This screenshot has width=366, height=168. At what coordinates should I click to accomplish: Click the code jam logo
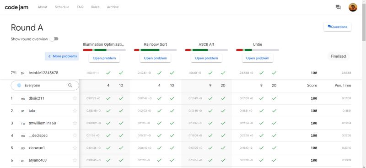click(x=16, y=7)
